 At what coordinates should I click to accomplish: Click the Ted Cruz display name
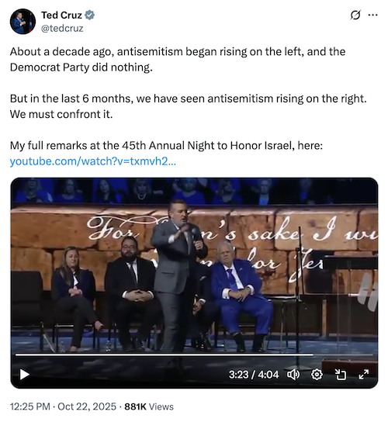click(x=61, y=15)
